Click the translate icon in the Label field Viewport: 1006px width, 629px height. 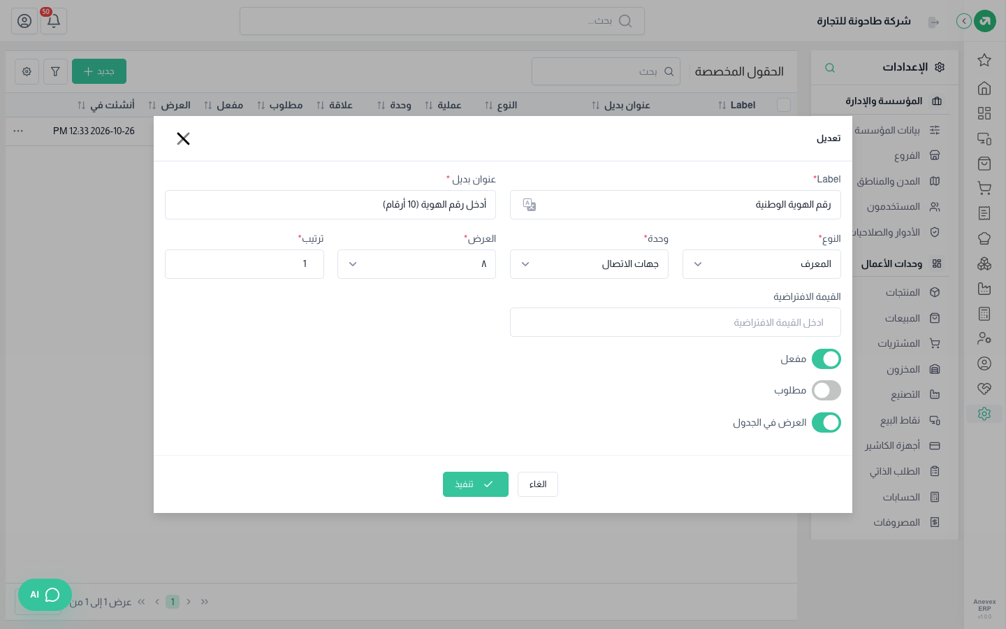pyautogui.click(x=530, y=205)
